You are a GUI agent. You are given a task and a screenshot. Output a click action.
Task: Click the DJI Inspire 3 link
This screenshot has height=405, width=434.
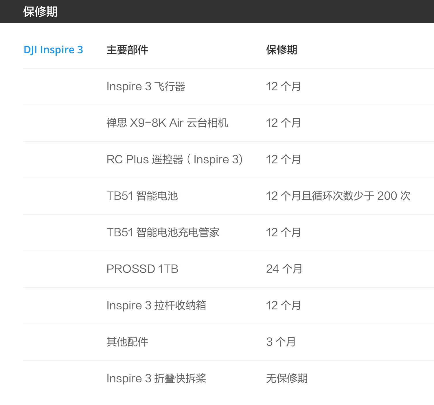[x=53, y=50]
